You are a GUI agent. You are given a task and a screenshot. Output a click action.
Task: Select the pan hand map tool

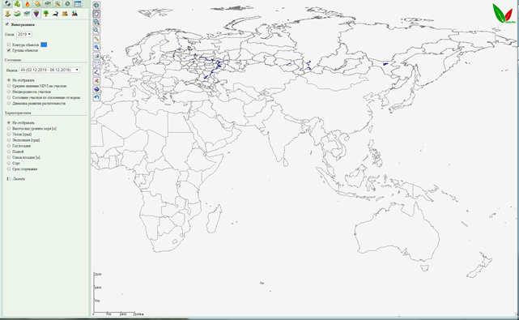[96, 14]
